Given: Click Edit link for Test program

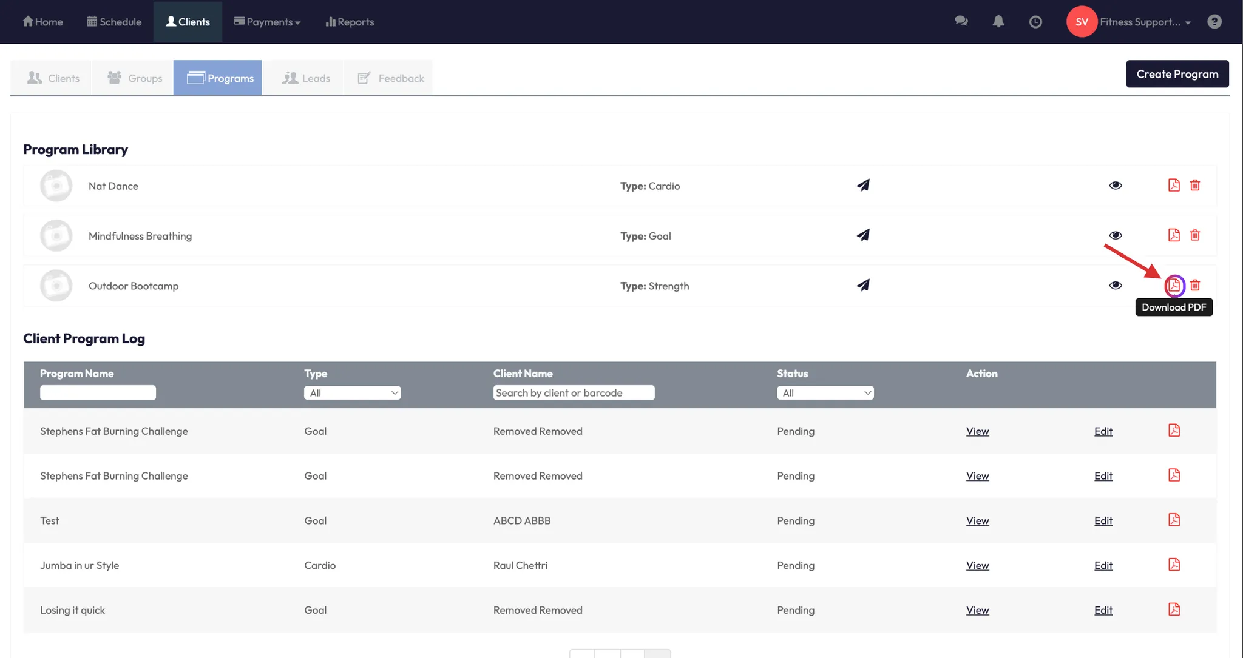Looking at the screenshot, I should [1103, 521].
